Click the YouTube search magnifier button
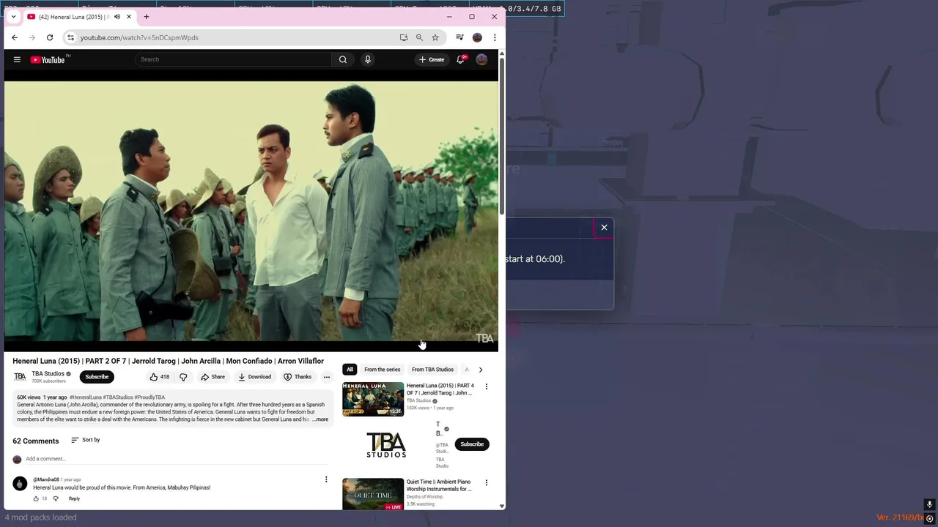This screenshot has width=938, height=527. [343, 59]
